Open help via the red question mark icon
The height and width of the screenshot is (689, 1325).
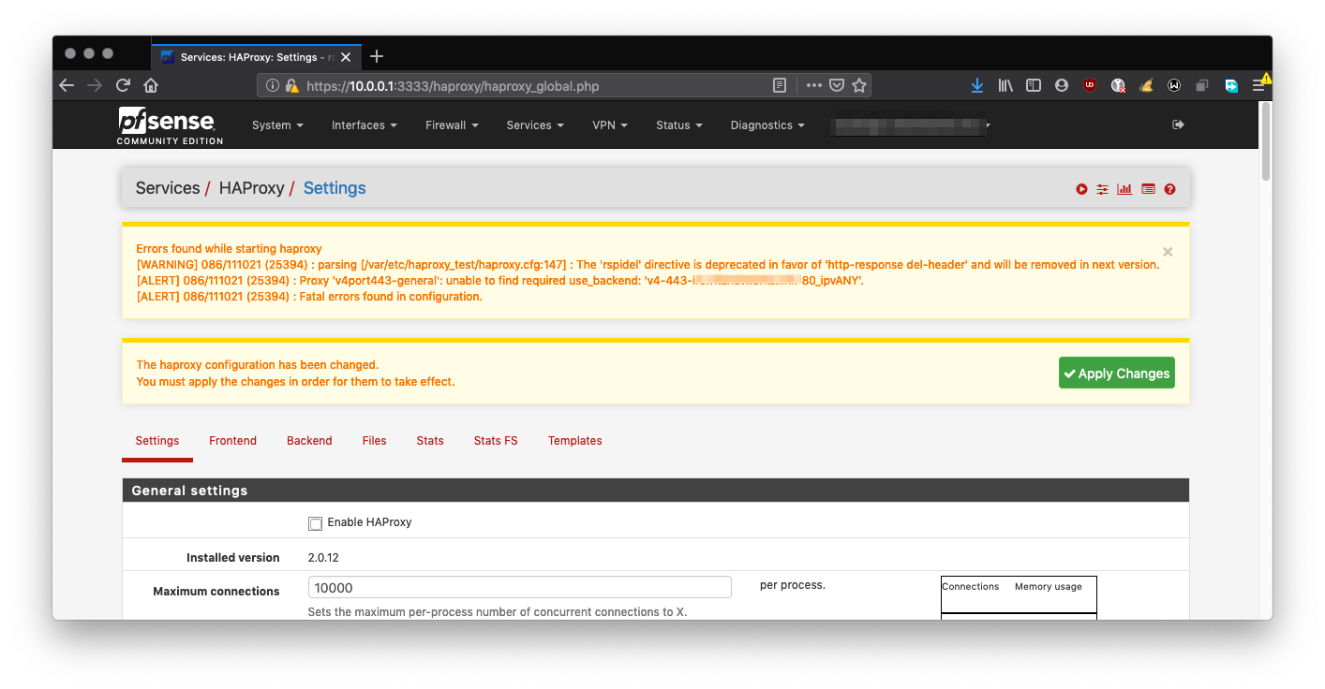coord(1169,189)
